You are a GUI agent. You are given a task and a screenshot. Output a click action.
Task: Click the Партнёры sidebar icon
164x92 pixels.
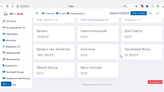pyautogui.click(x=4, y=34)
